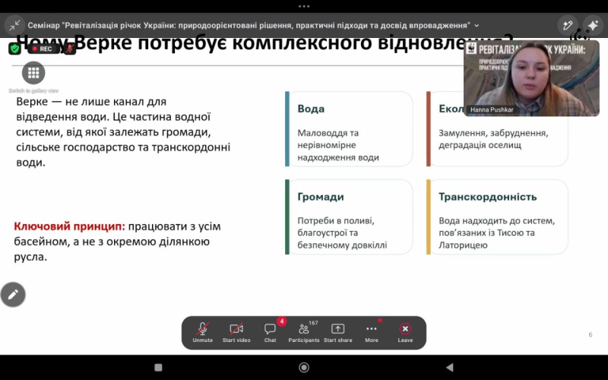The width and height of the screenshot is (608, 380).
Task: Expand the three dots handle at top
Action: point(304,6)
